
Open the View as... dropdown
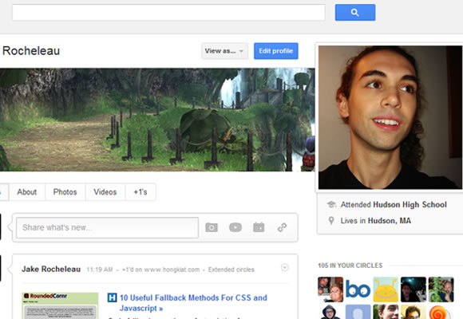click(224, 51)
